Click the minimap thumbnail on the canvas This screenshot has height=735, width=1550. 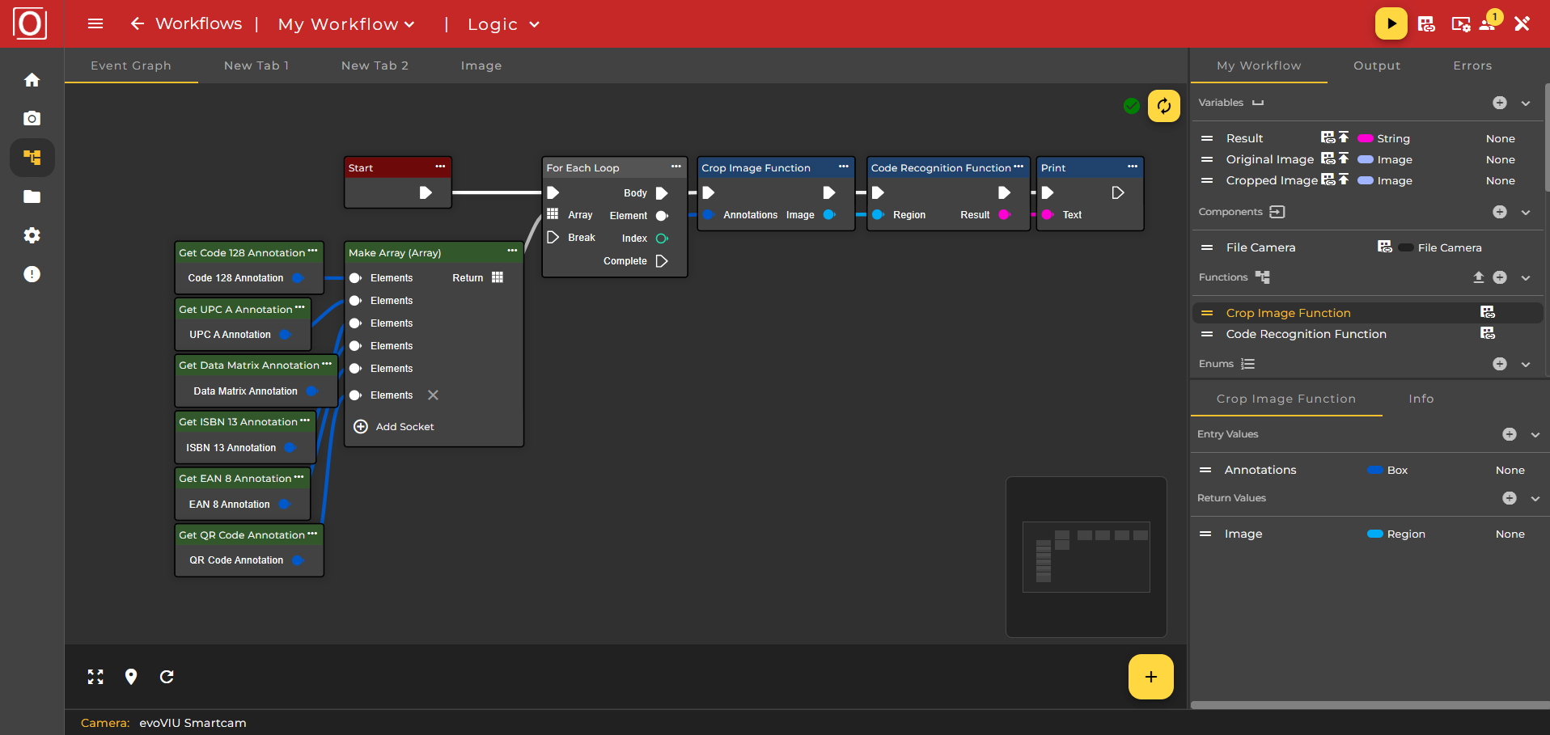tap(1086, 556)
